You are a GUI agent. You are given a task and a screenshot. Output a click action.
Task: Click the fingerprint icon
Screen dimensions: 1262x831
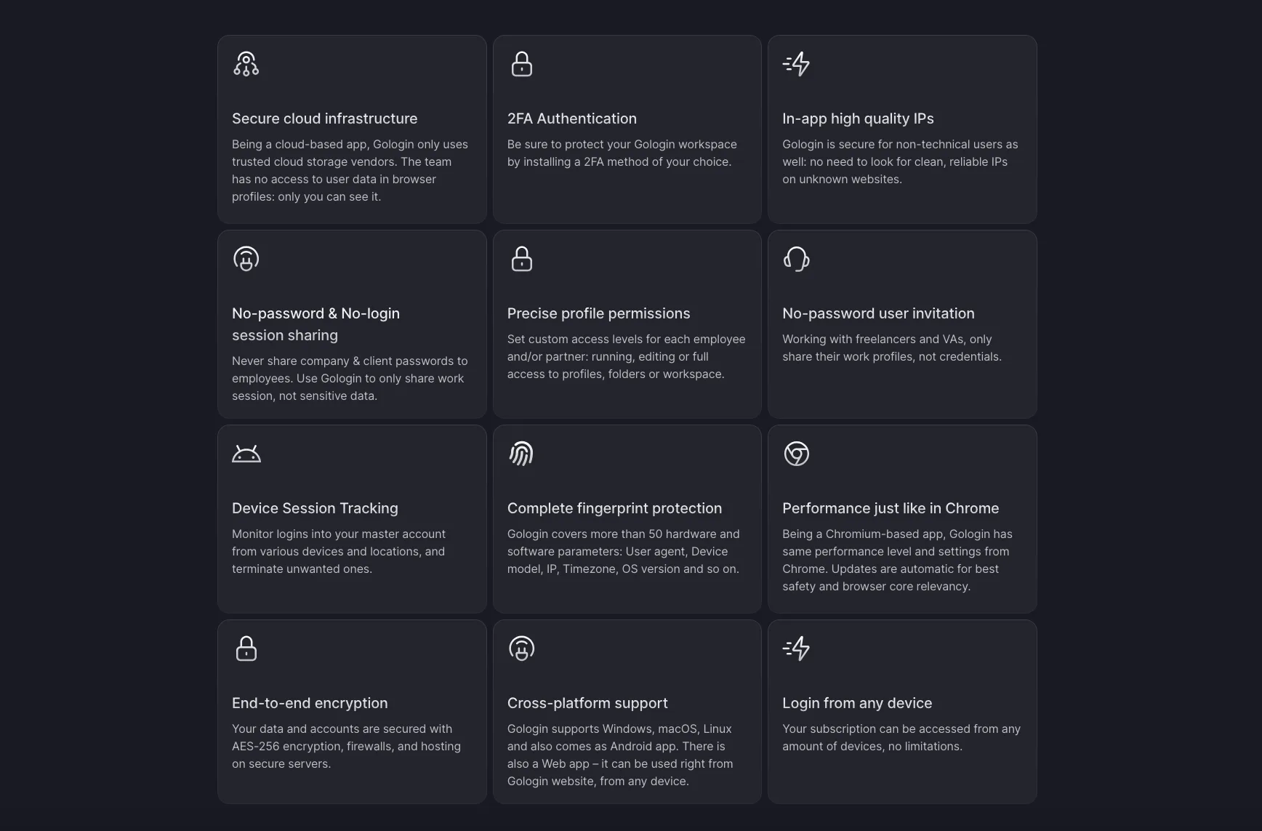pos(521,454)
